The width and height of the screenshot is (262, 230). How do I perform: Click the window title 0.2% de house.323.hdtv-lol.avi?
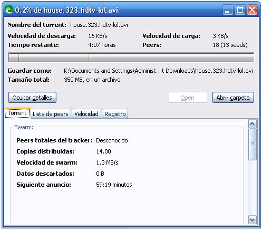[x=66, y=10]
